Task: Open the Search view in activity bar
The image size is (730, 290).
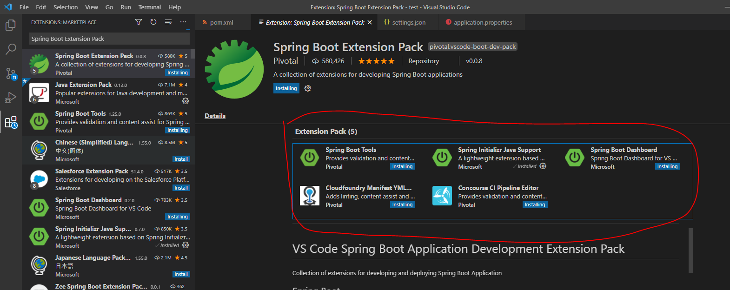Action: tap(10, 49)
